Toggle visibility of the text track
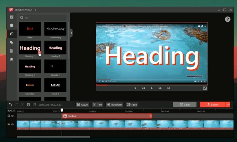This screenshot has height=142, width=237. 12,116
